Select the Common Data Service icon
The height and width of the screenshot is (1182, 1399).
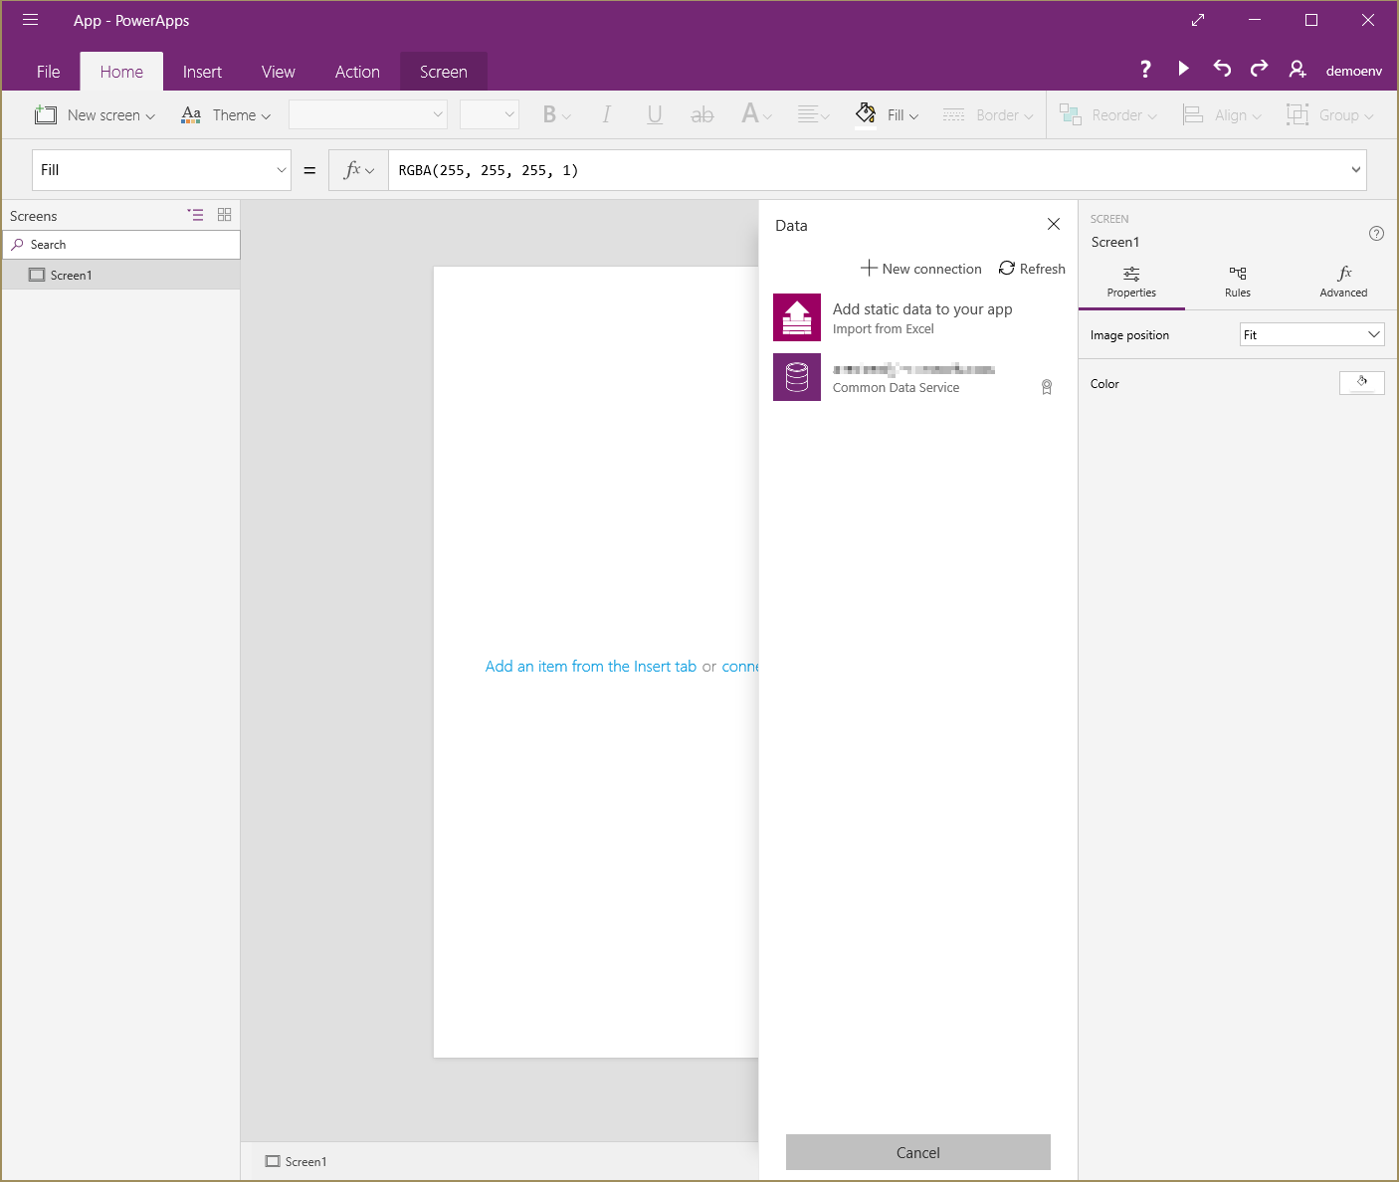coord(797,377)
